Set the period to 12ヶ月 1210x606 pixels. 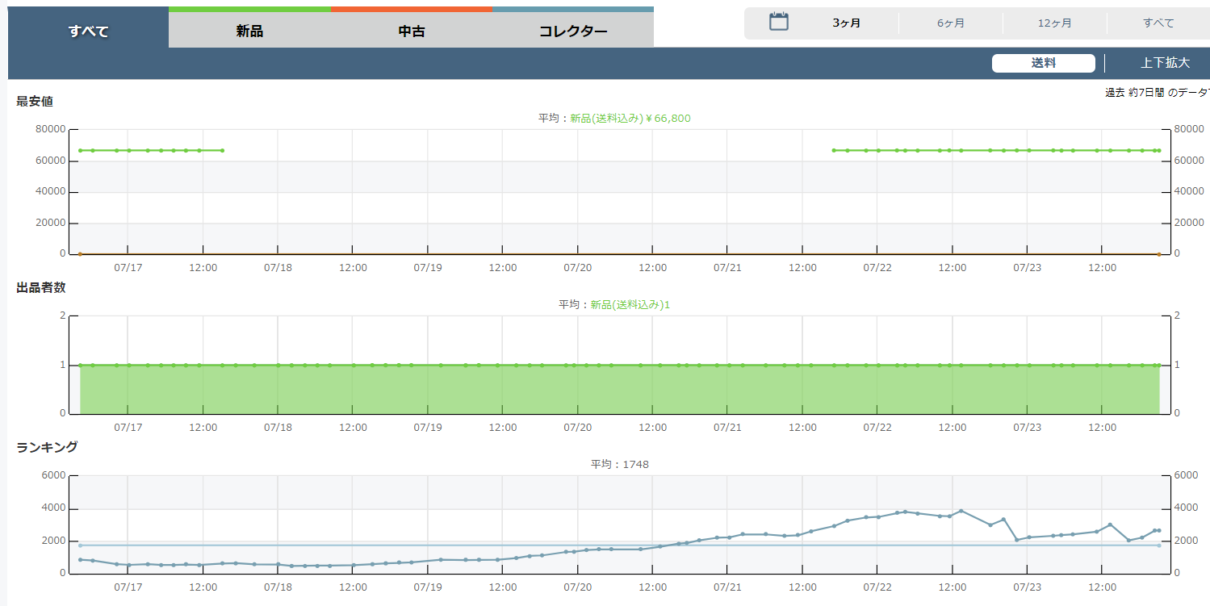click(x=1054, y=23)
